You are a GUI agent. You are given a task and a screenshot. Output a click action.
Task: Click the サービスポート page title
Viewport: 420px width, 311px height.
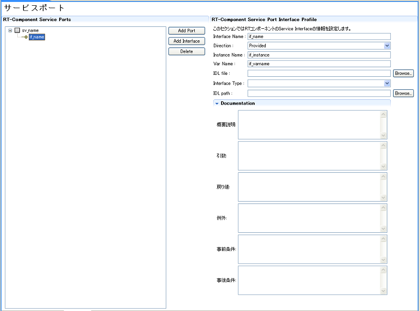(x=34, y=8)
